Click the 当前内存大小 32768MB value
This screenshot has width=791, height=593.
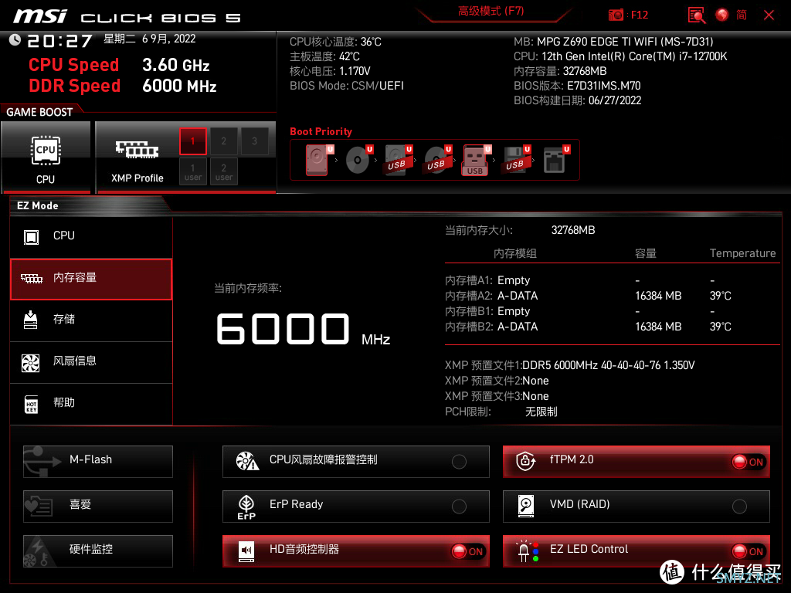[x=573, y=230]
